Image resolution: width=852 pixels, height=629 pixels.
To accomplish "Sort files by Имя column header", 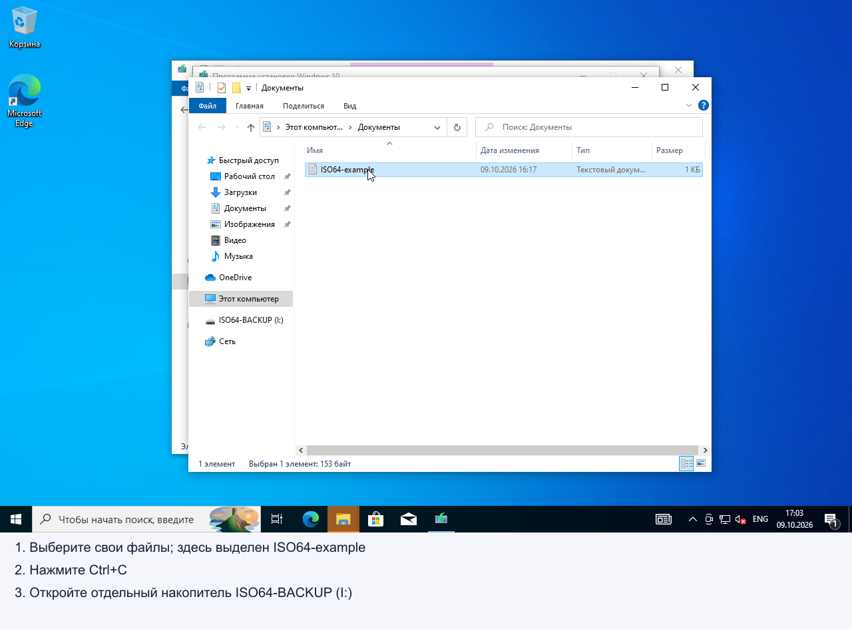I will (389, 150).
